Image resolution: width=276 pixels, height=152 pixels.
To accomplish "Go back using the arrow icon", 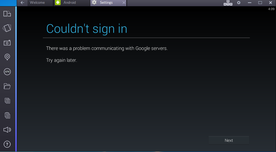I will pyautogui.click(x=22, y=3).
